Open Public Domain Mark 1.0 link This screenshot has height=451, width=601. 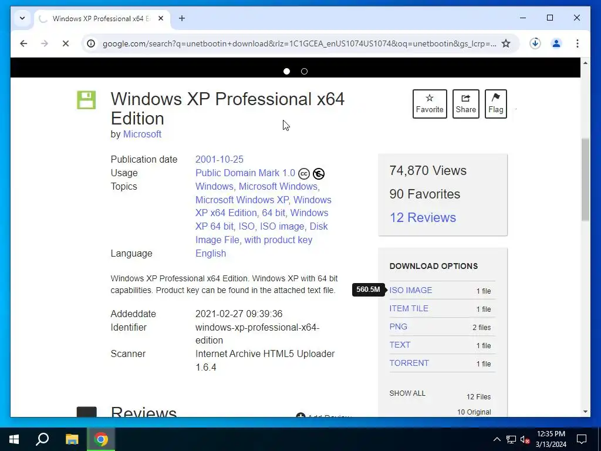tap(245, 173)
